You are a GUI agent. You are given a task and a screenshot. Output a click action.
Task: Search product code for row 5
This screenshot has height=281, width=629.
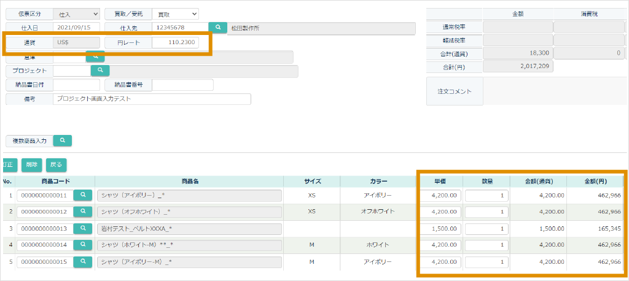83,261
